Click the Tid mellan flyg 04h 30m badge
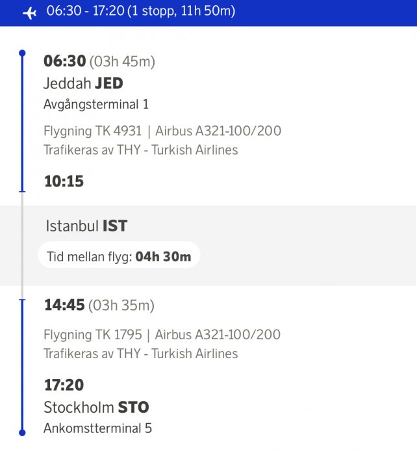 [119, 257]
